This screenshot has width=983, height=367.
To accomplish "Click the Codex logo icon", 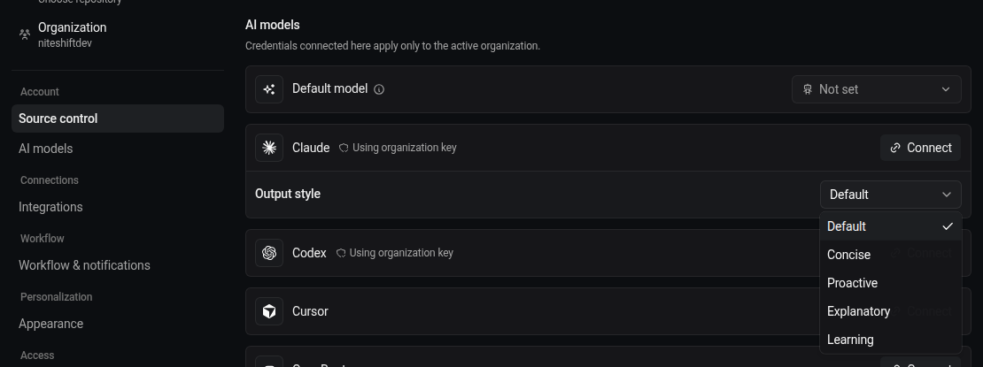I will click(269, 253).
